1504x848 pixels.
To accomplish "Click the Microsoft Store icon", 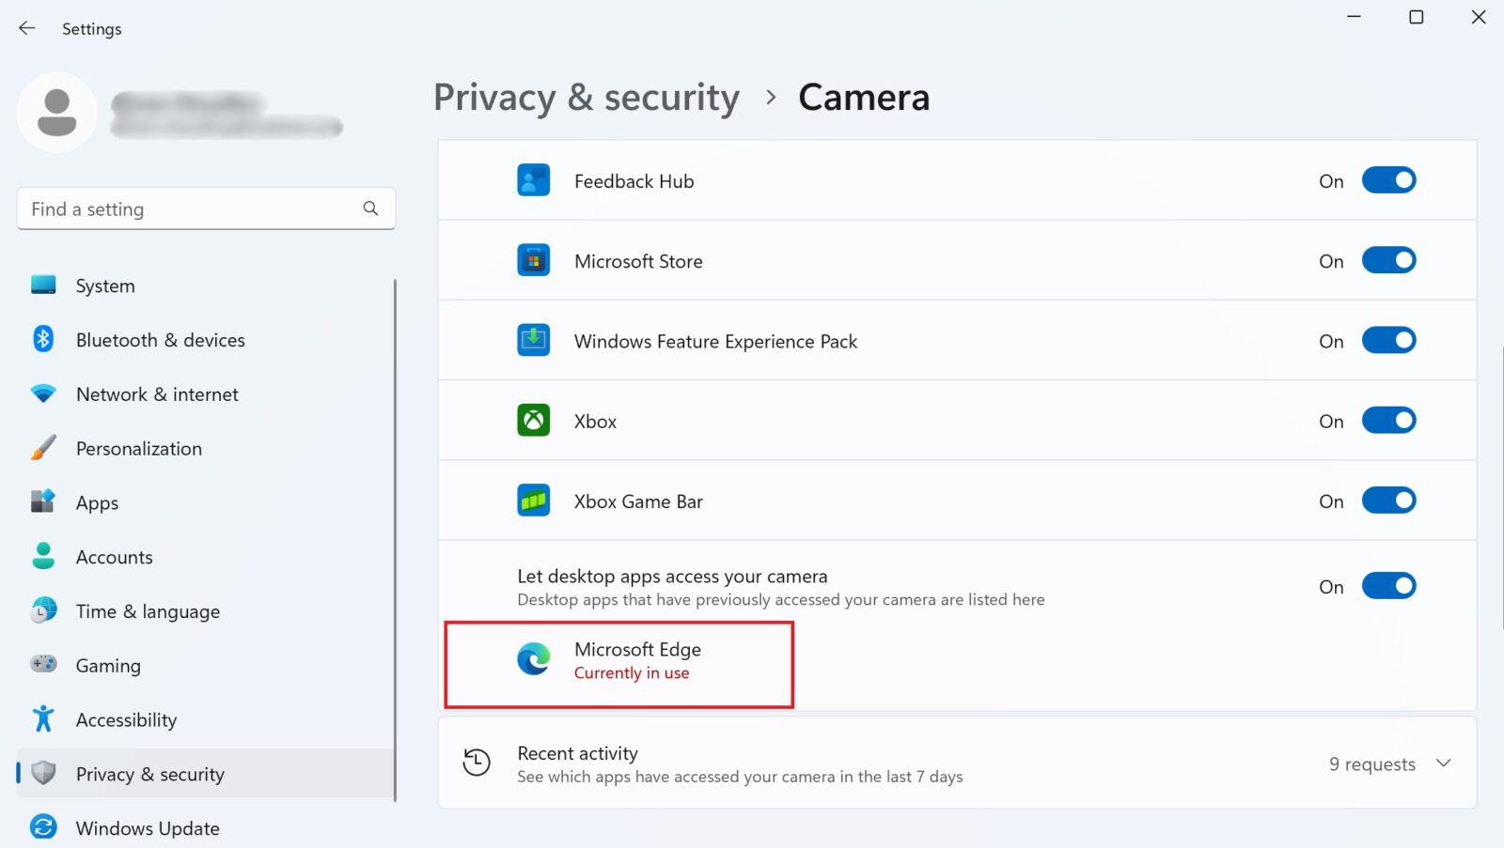I will pyautogui.click(x=534, y=260).
